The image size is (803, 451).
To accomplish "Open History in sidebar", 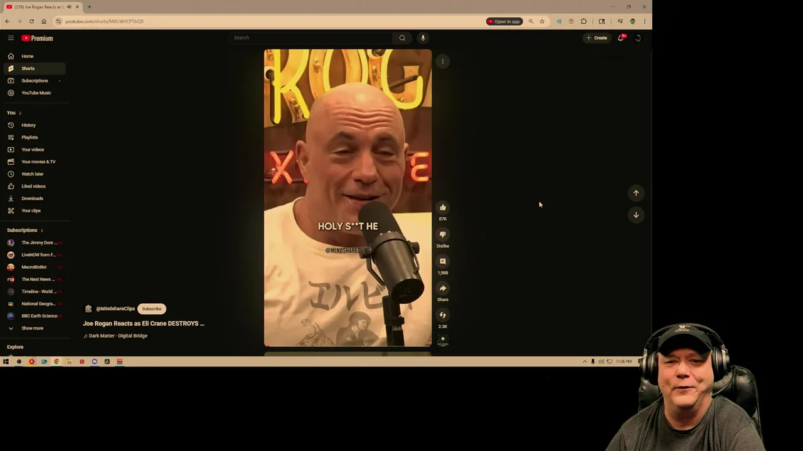I will tap(35, 125).
